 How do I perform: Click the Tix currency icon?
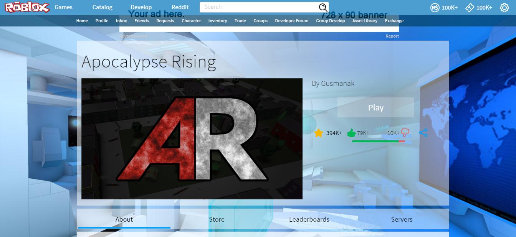(470, 7)
